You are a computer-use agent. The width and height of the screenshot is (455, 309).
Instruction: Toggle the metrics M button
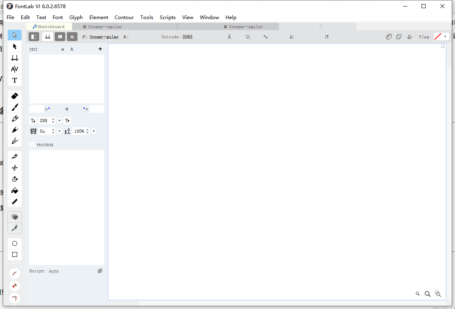pos(72,37)
